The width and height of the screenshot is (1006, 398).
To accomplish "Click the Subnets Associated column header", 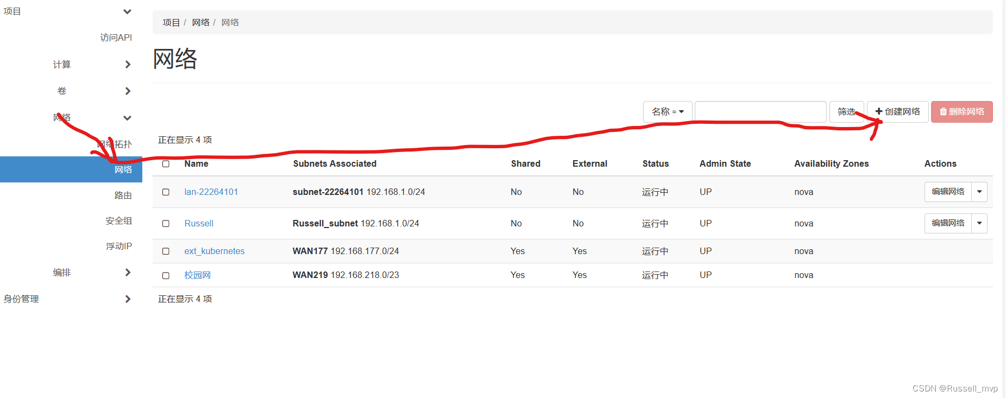I will point(335,163).
